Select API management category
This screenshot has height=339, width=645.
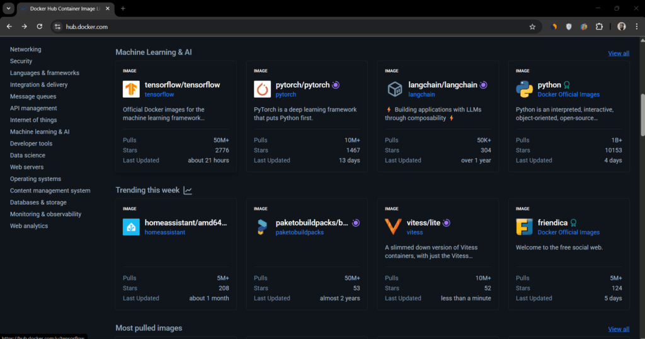click(33, 108)
